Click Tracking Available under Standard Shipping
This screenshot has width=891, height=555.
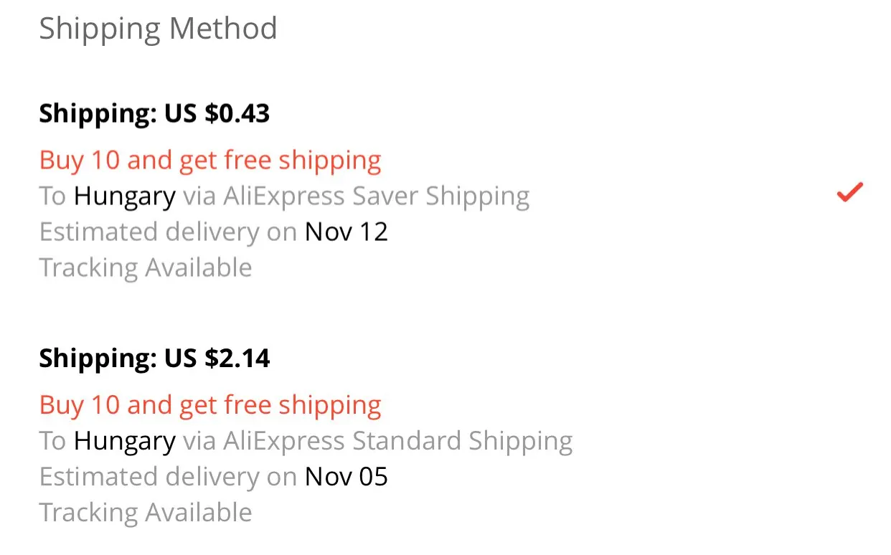pos(146,513)
